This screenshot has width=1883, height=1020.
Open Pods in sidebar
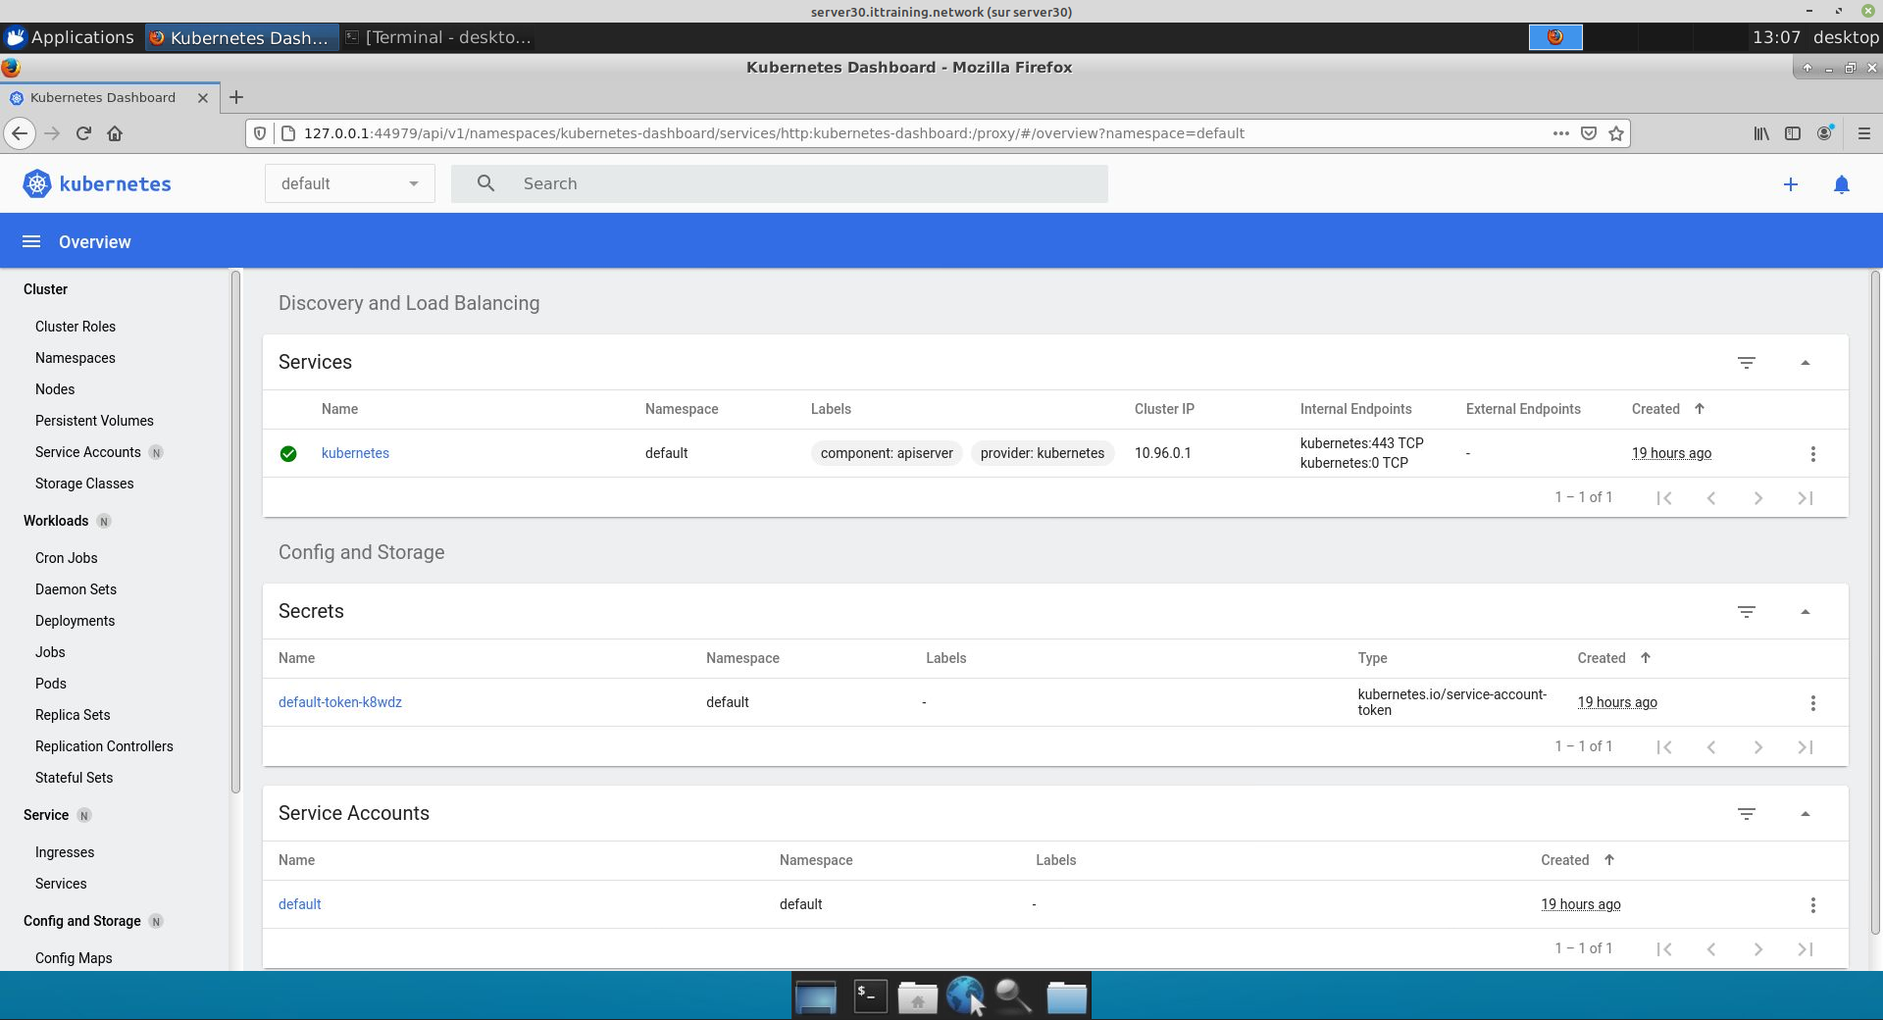point(51,684)
